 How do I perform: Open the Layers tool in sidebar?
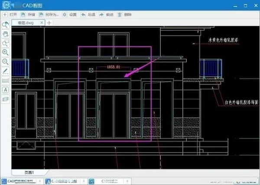click(x=6, y=99)
